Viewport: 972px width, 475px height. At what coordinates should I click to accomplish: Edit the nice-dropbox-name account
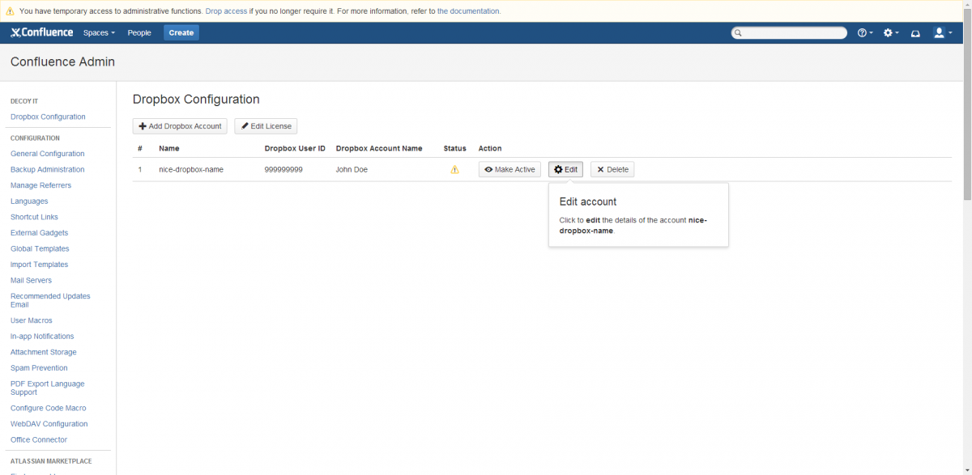tap(565, 170)
